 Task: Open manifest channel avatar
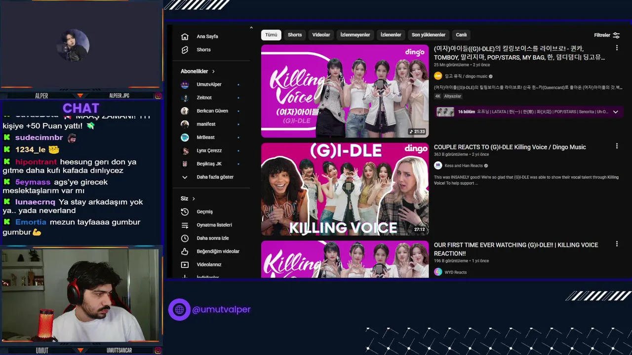click(185, 124)
